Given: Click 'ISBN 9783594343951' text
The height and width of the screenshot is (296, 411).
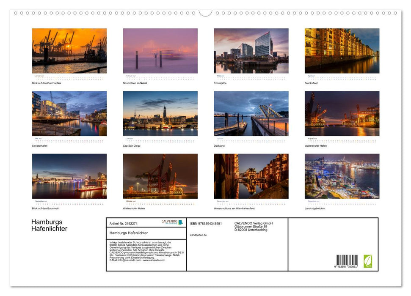Looking at the screenshot, I should pos(206,223).
